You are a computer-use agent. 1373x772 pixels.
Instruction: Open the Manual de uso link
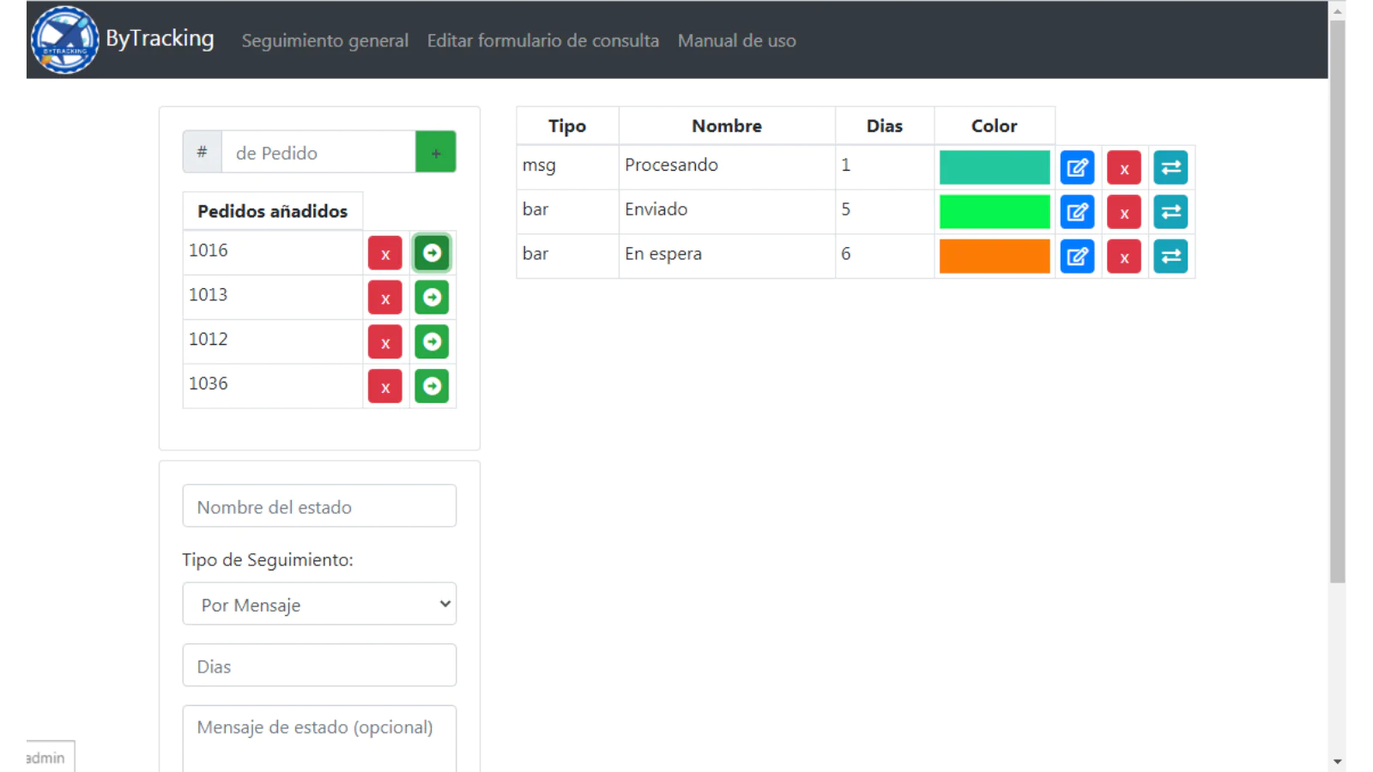point(737,40)
